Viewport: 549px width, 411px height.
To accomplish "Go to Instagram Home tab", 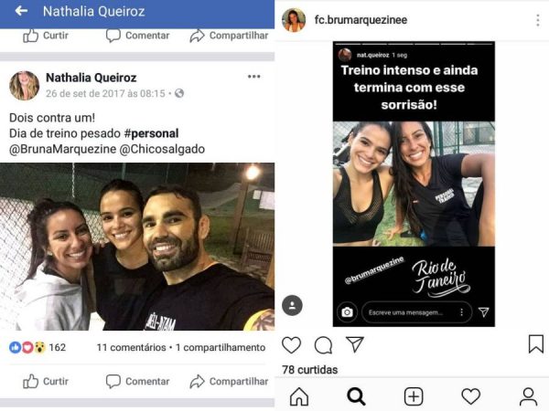I will (299, 396).
